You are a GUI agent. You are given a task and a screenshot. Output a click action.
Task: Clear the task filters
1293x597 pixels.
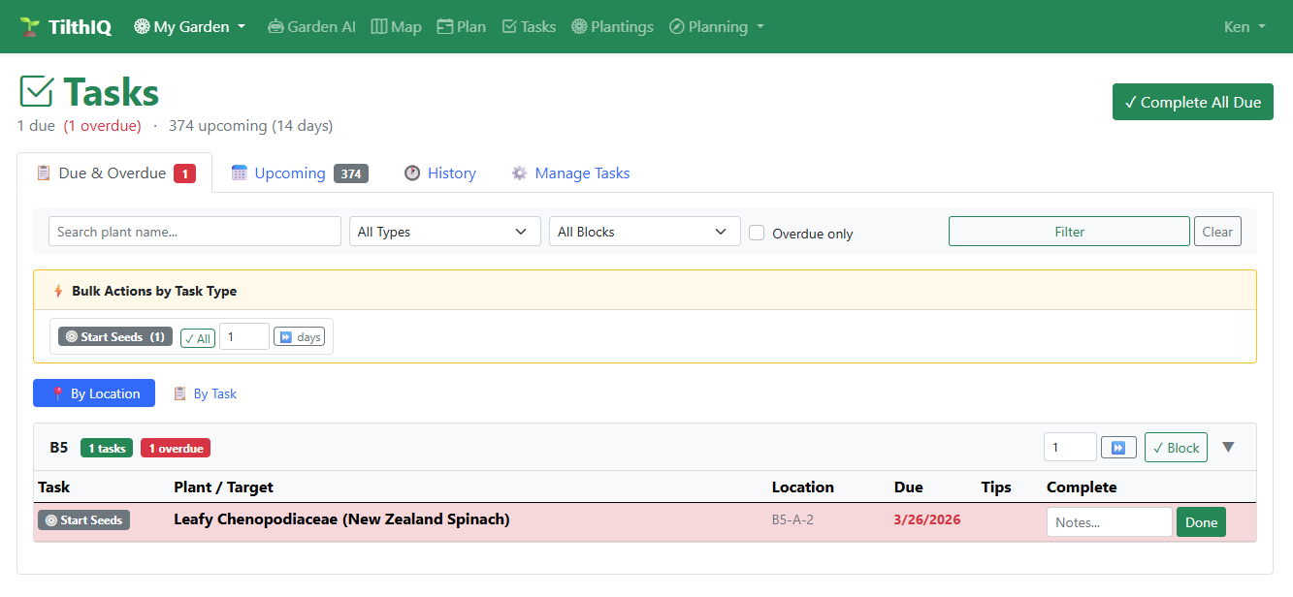(1217, 232)
